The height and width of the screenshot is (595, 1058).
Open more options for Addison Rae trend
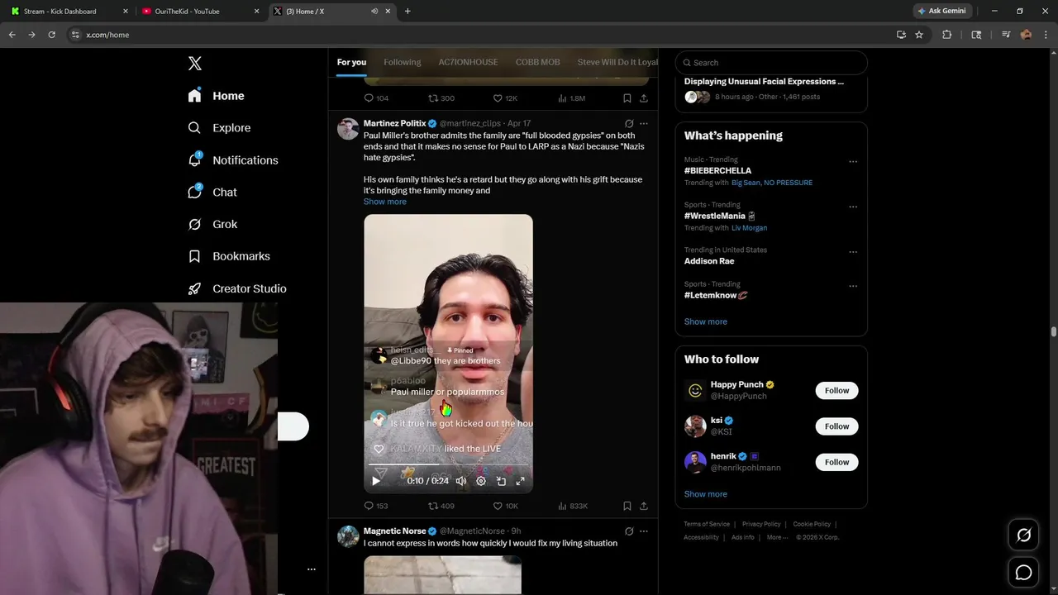click(x=853, y=252)
